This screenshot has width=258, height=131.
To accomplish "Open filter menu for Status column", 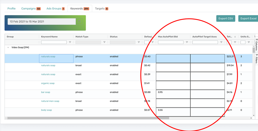I will [139, 42].
